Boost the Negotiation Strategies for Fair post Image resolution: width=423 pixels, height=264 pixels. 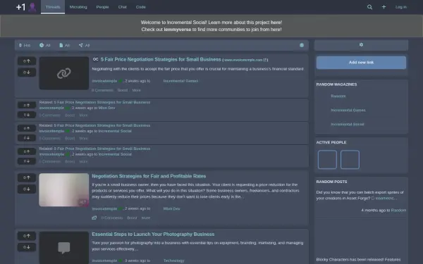click(x=132, y=218)
